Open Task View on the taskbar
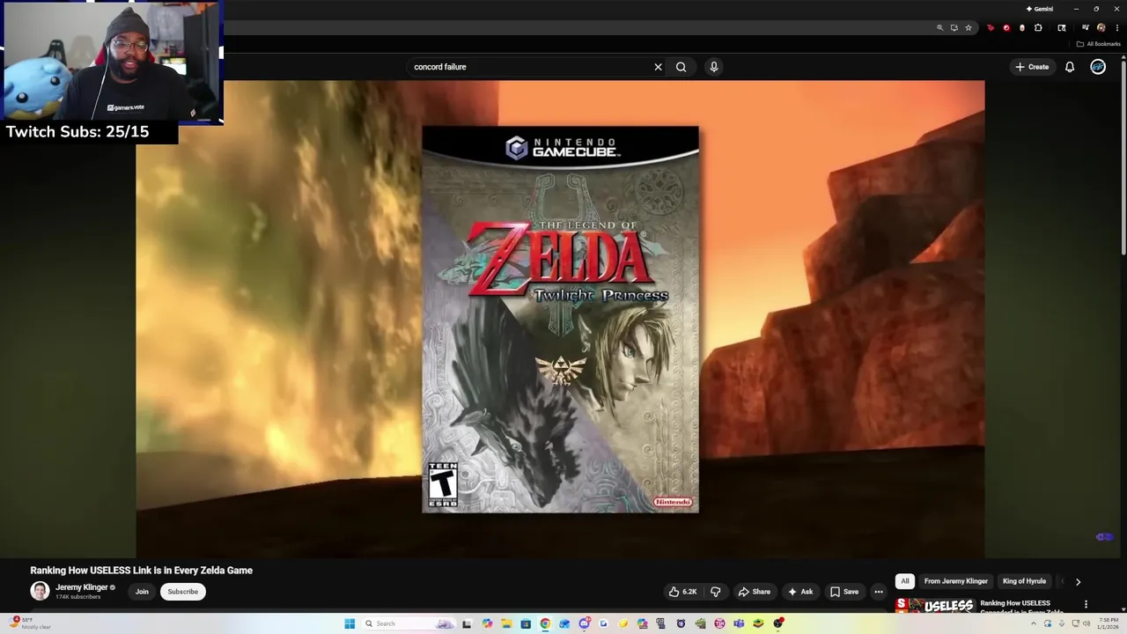This screenshot has height=634, width=1127. 468,623
